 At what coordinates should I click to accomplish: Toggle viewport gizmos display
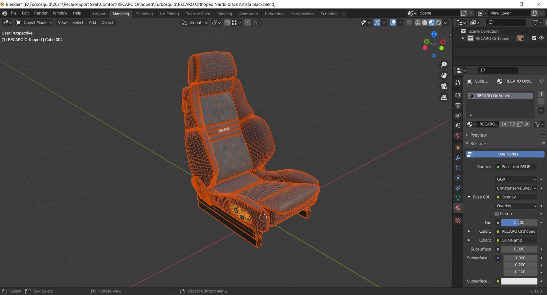point(377,23)
